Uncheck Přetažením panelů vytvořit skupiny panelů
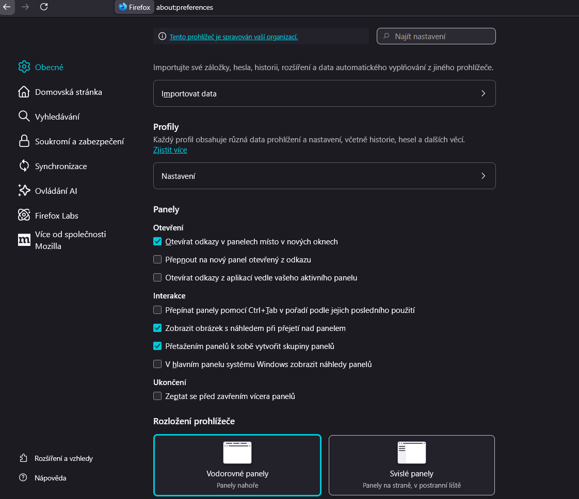579x499 pixels. (157, 346)
